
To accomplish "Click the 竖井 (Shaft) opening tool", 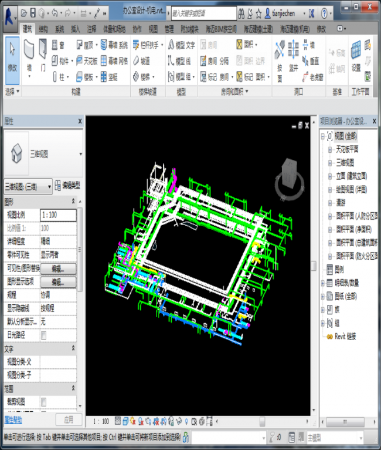I will pos(294,58).
